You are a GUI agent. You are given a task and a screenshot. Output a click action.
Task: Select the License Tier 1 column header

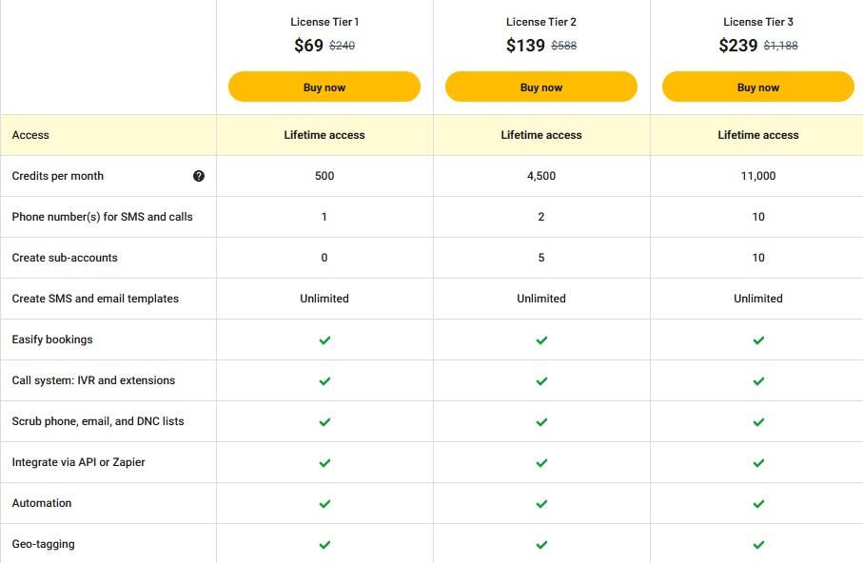click(324, 21)
